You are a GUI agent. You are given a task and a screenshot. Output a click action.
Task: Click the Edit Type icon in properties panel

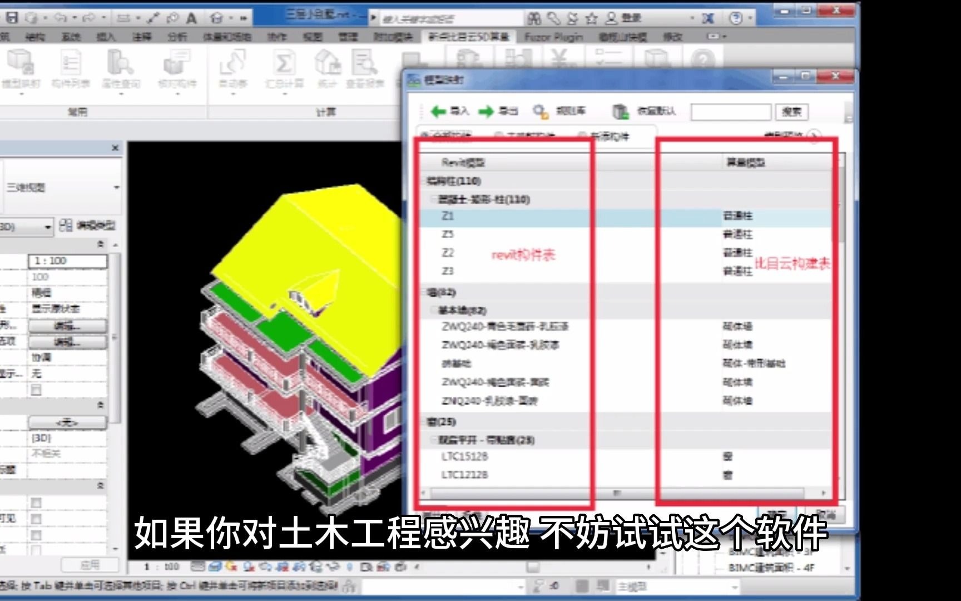(66, 225)
